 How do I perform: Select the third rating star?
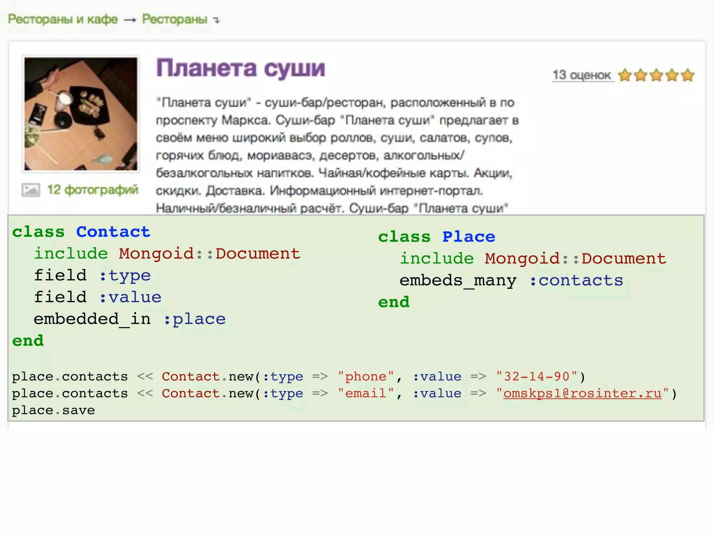click(656, 75)
